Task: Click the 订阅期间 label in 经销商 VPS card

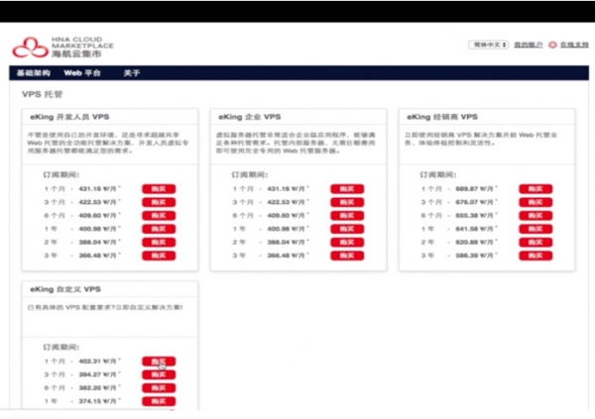Action: [437, 174]
